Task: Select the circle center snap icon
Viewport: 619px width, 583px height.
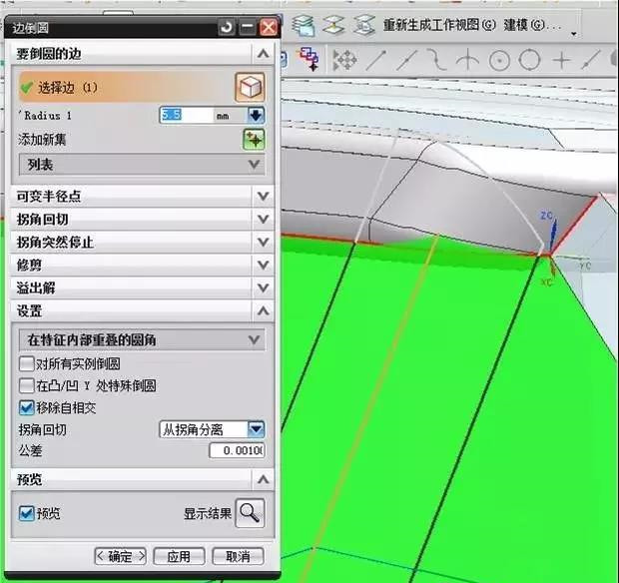Action: pyautogui.click(x=498, y=61)
